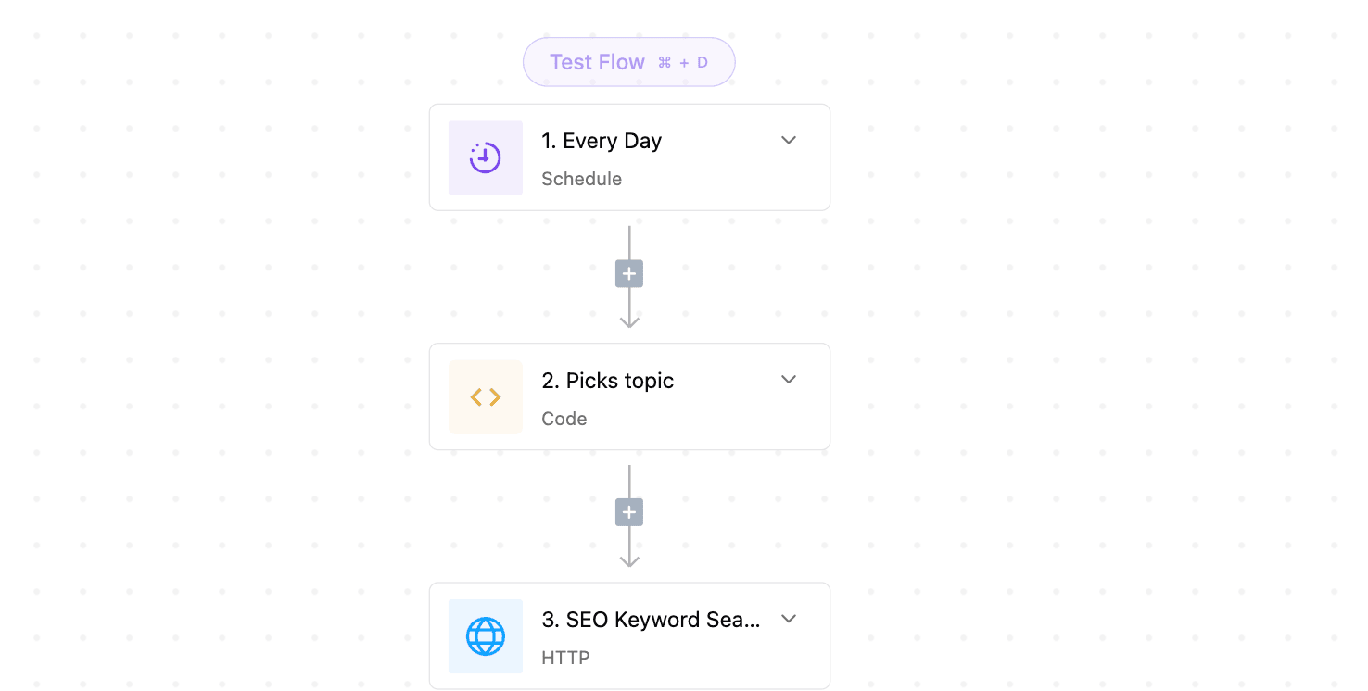
Task: Open the Picks topic step chevron menu
Action: (789, 380)
